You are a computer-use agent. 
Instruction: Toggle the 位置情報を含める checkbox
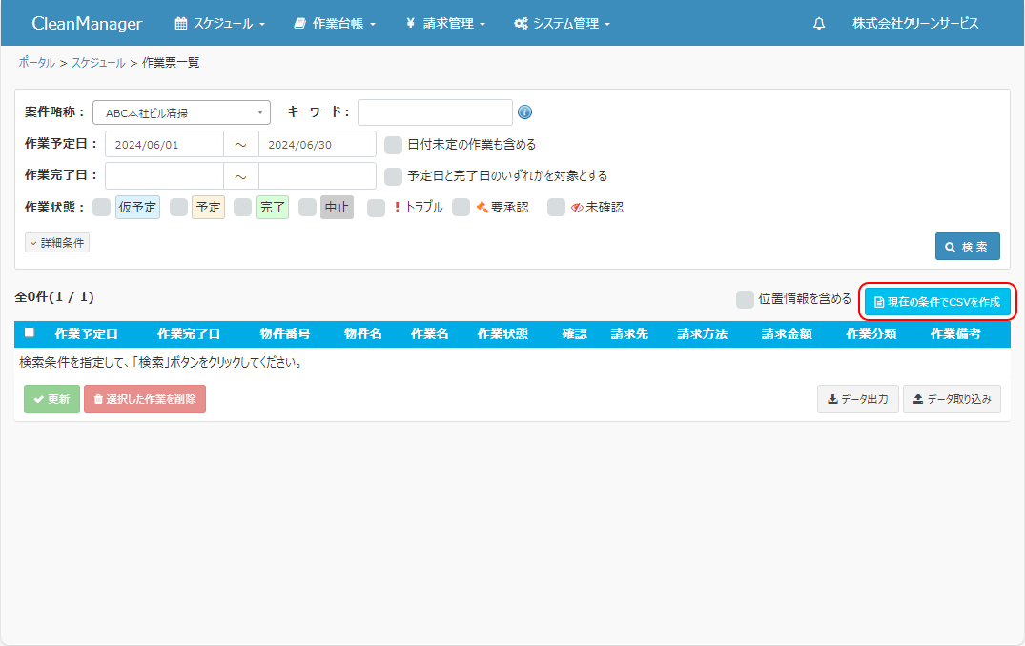coord(745,299)
